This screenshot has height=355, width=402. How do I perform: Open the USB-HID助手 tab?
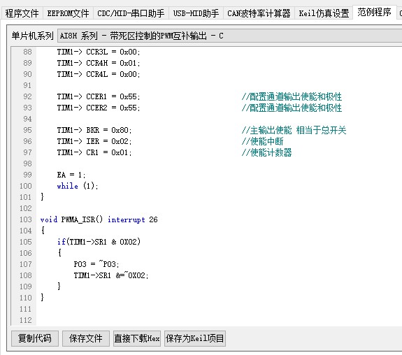point(196,13)
